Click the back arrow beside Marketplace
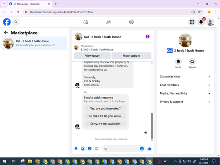 tap(6, 33)
